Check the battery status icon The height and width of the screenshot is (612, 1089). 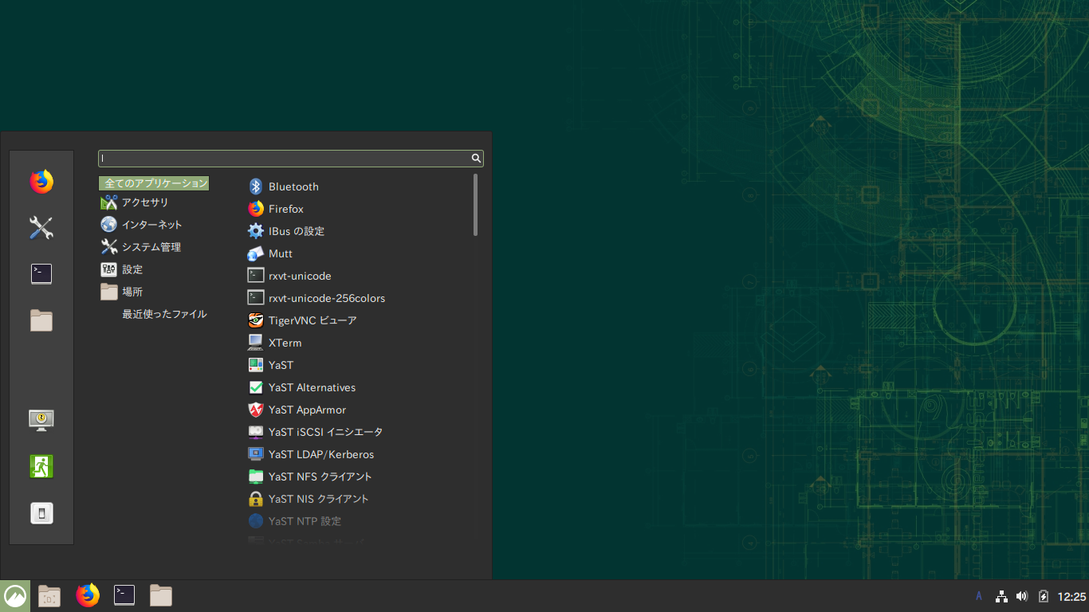pyautogui.click(x=1043, y=596)
